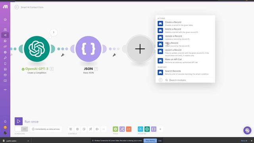The height and width of the screenshot is (143, 254).
Task: Select 'Get a Record' action
Action: [185, 44]
